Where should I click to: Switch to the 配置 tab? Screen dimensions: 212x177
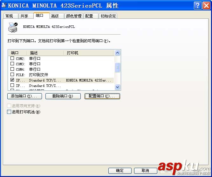click(91, 16)
